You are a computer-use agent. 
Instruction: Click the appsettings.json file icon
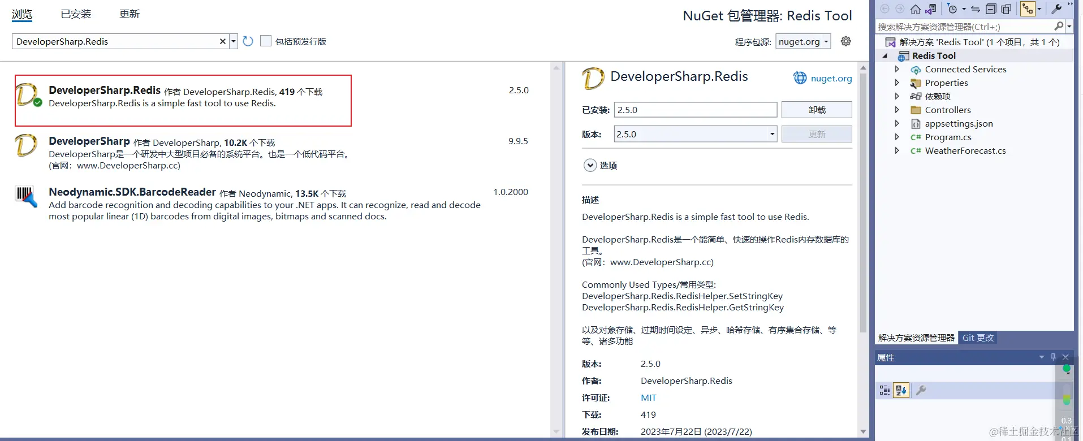(x=916, y=124)
